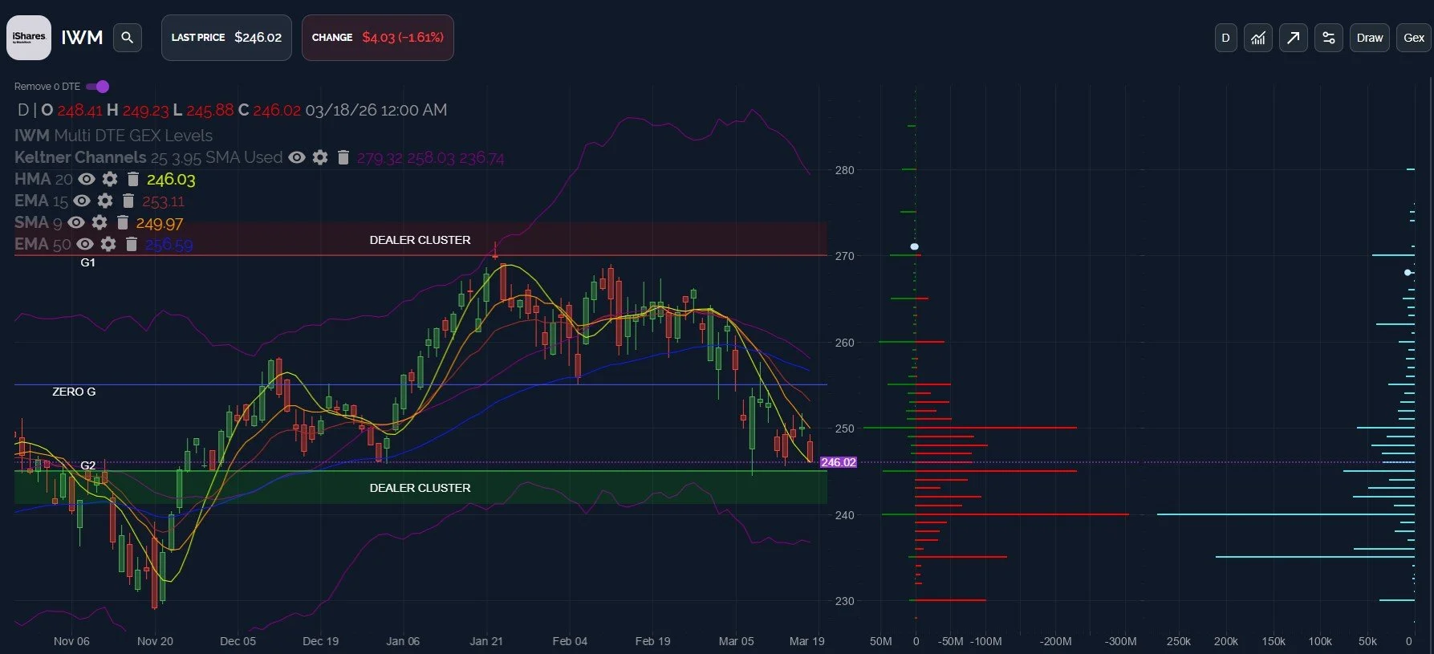Click the diagonal arrow icon button
This screenshot has width=1434, height=654.
click(1294, 38)
